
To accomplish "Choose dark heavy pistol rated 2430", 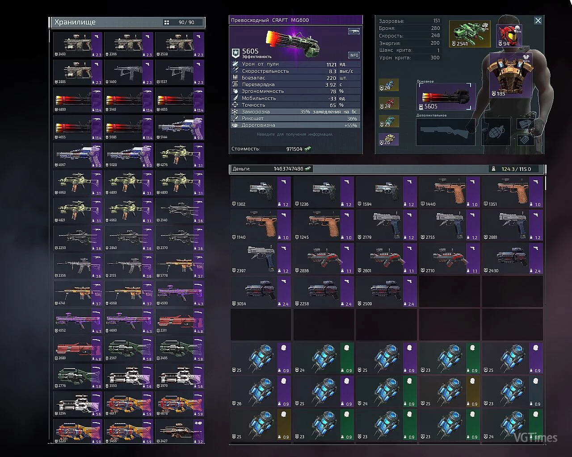I will coord(513,258).
